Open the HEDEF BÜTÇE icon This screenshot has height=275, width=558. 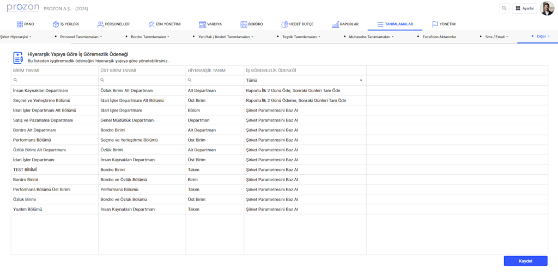pyautogui.click(x=285, y=25)
